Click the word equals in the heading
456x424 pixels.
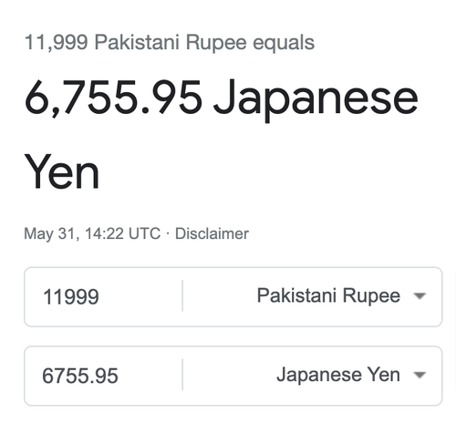point(284,43)
